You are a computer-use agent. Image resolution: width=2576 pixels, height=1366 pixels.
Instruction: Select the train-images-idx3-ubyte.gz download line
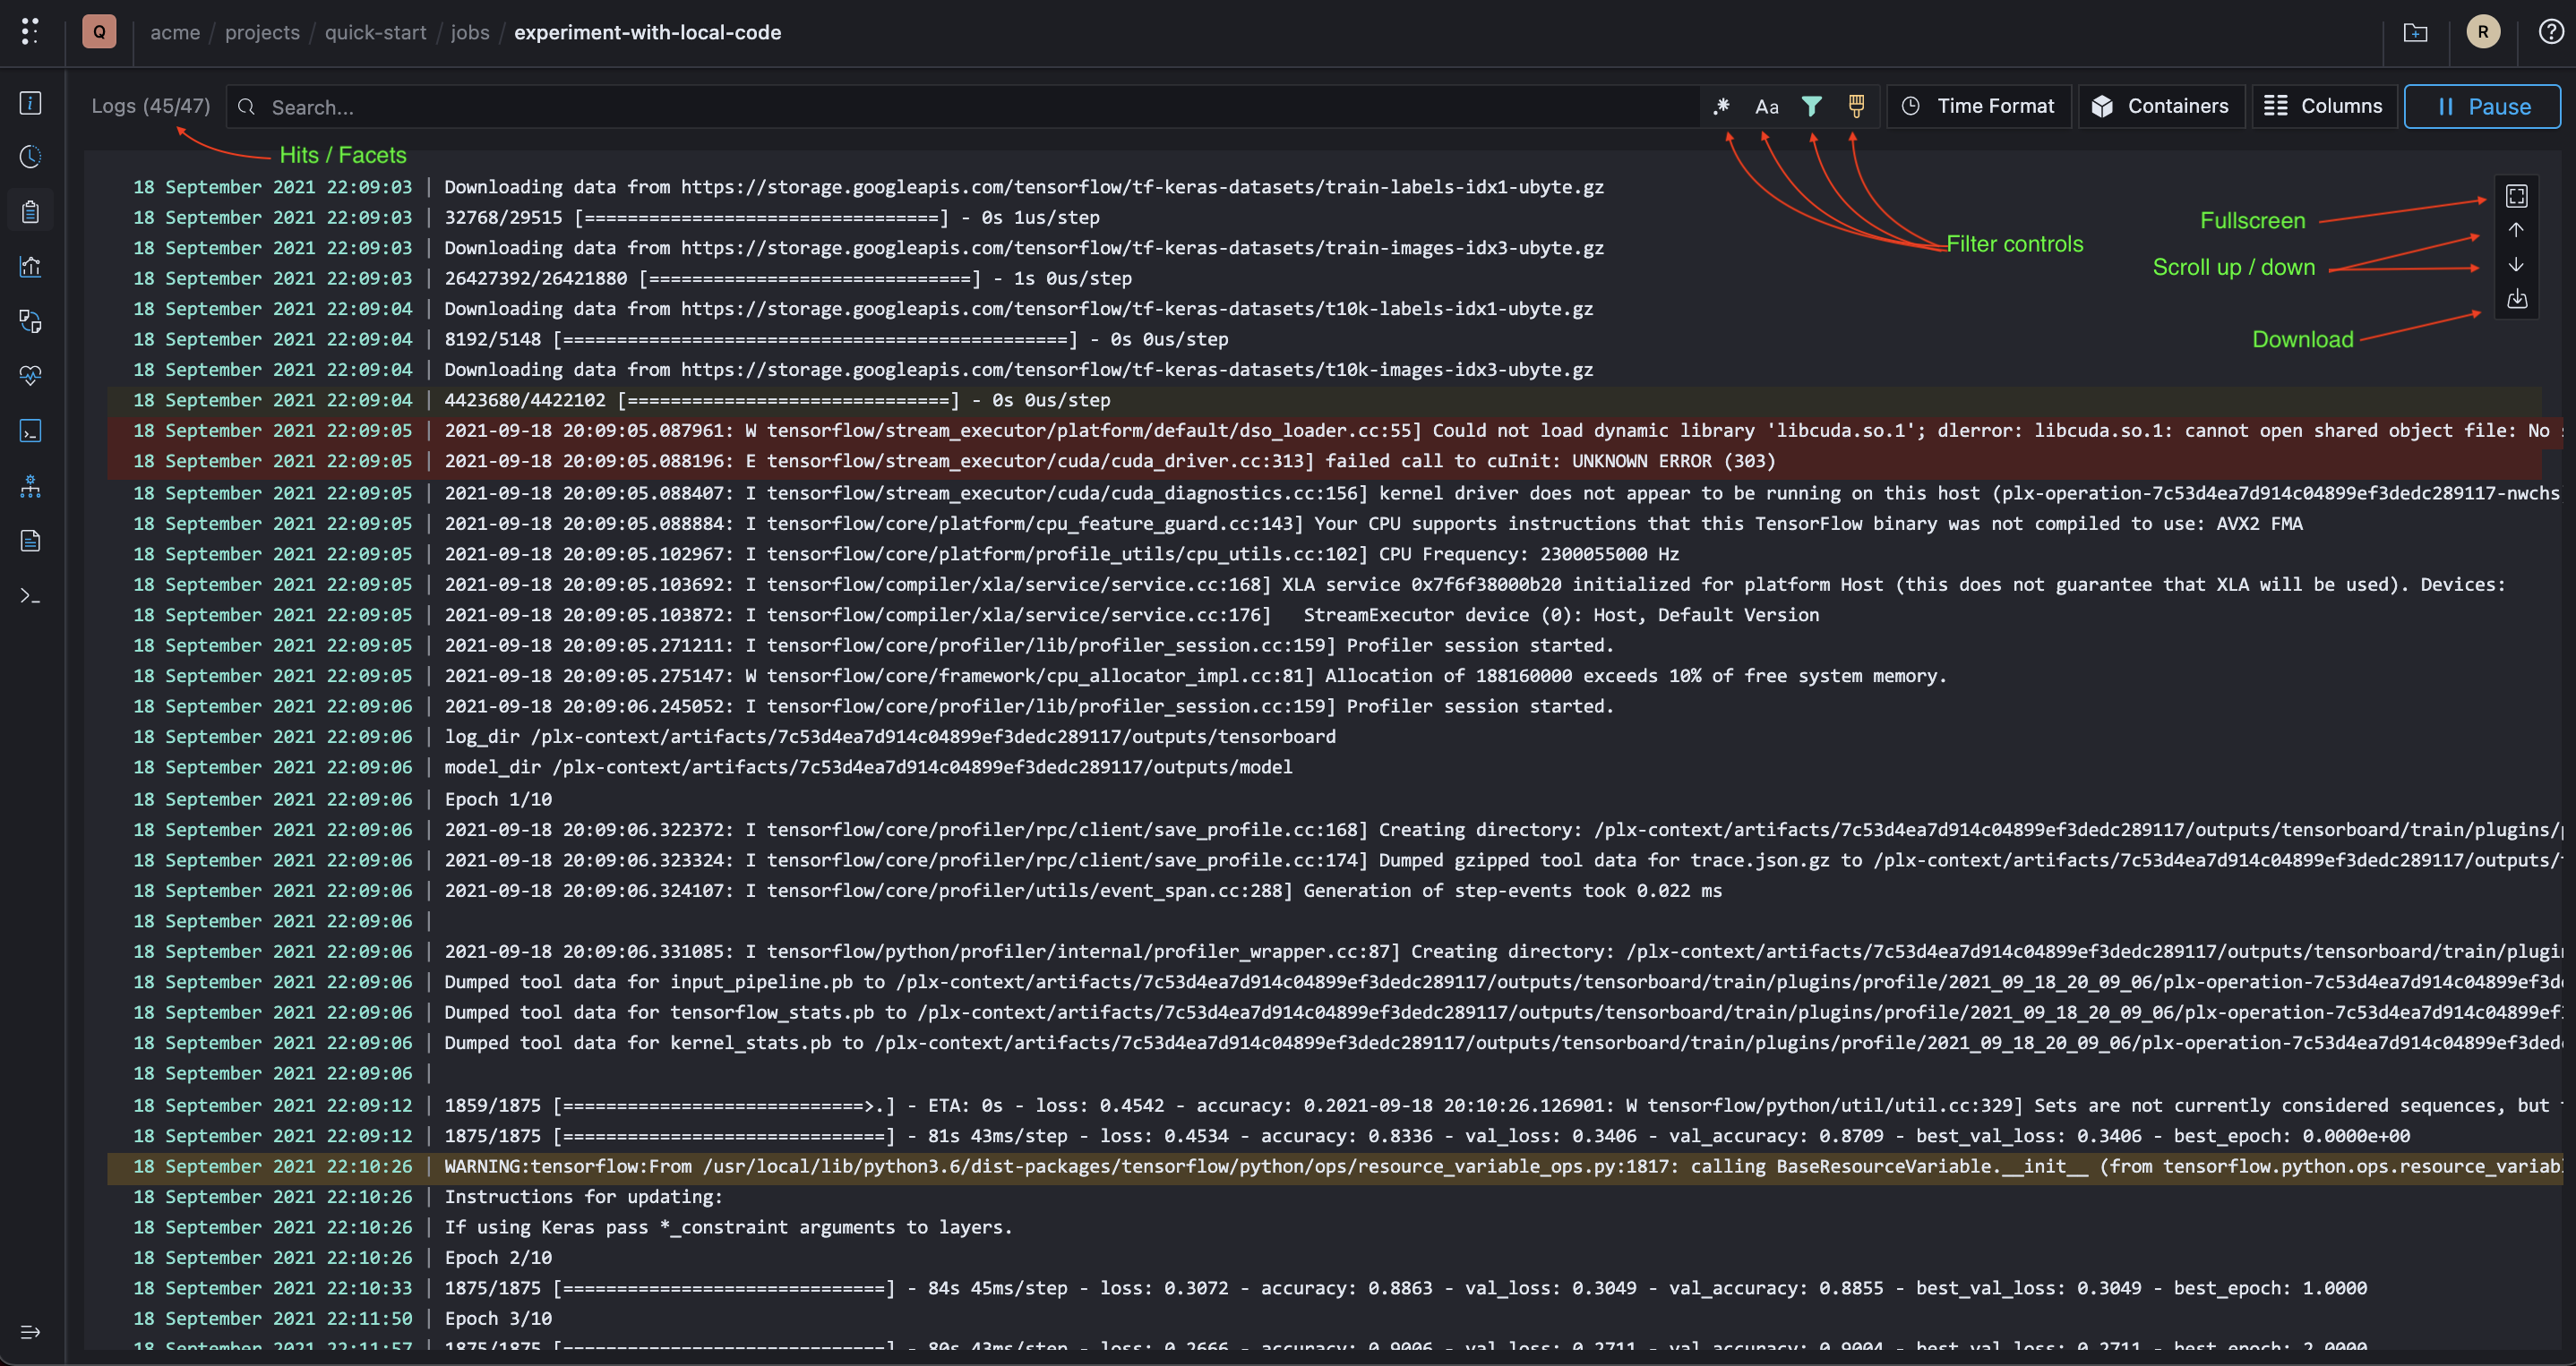pos(1325,248)
